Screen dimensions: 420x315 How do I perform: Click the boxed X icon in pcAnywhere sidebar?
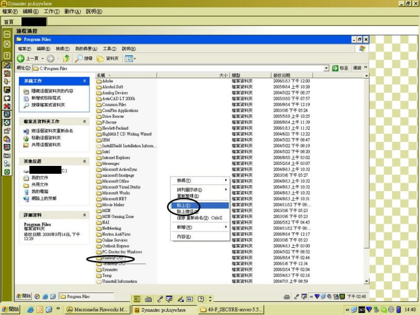(7, 44)
